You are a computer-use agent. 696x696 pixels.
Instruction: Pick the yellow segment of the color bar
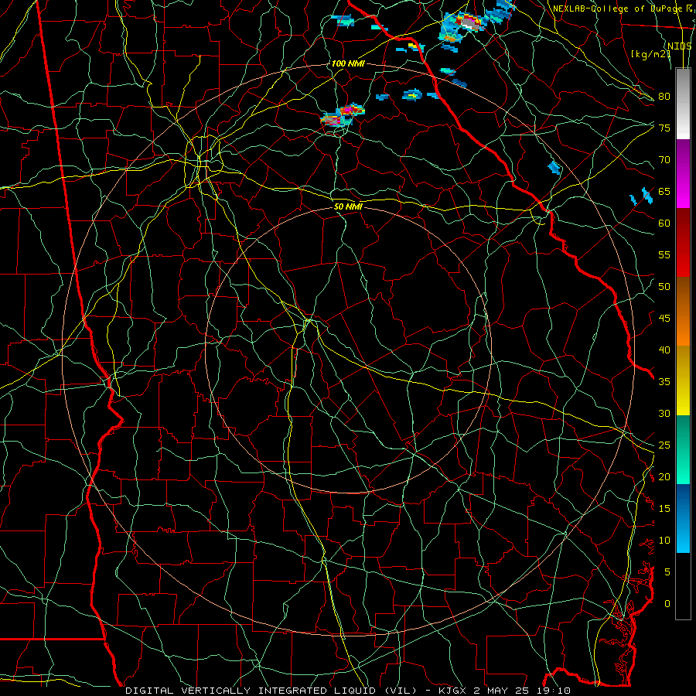coord(683,380)
